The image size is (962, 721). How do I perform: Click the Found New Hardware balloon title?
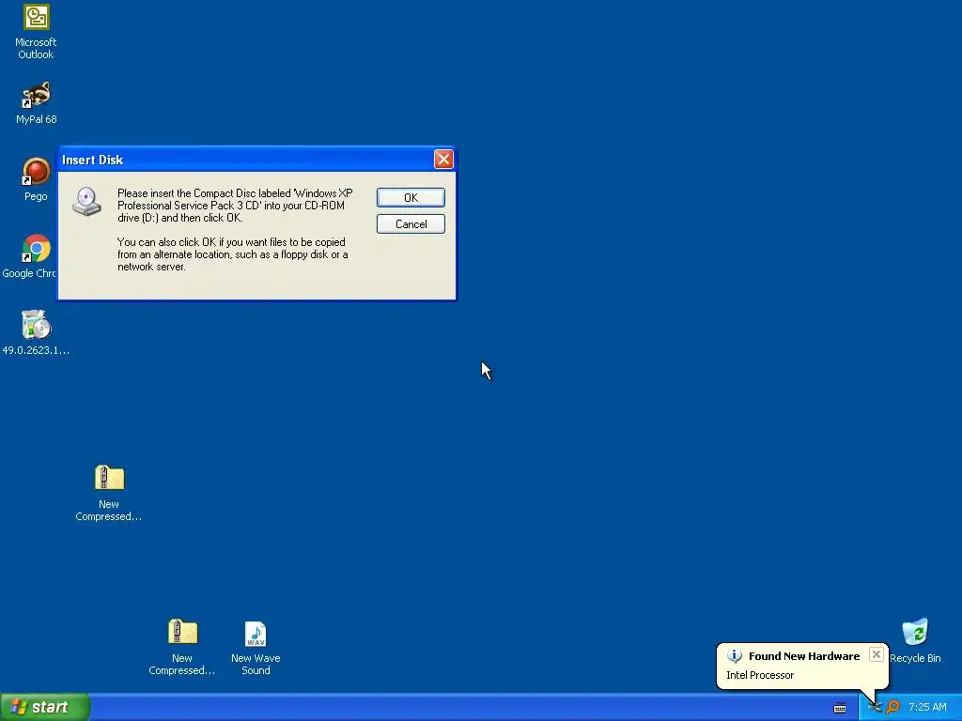pos(804,656)
